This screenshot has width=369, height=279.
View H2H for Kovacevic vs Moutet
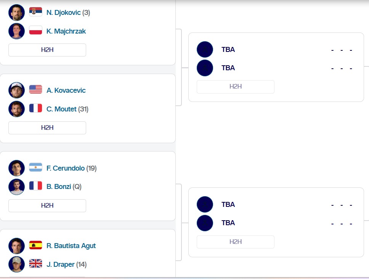(47, 127)
